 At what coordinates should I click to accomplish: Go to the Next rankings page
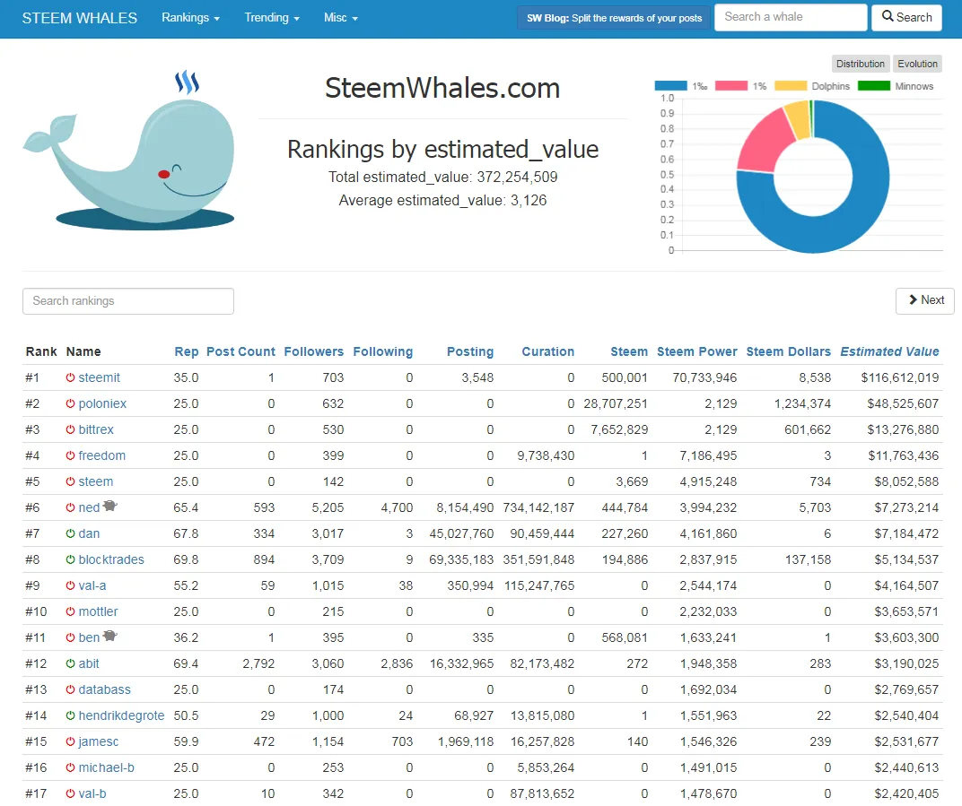(x=925, y=300)
